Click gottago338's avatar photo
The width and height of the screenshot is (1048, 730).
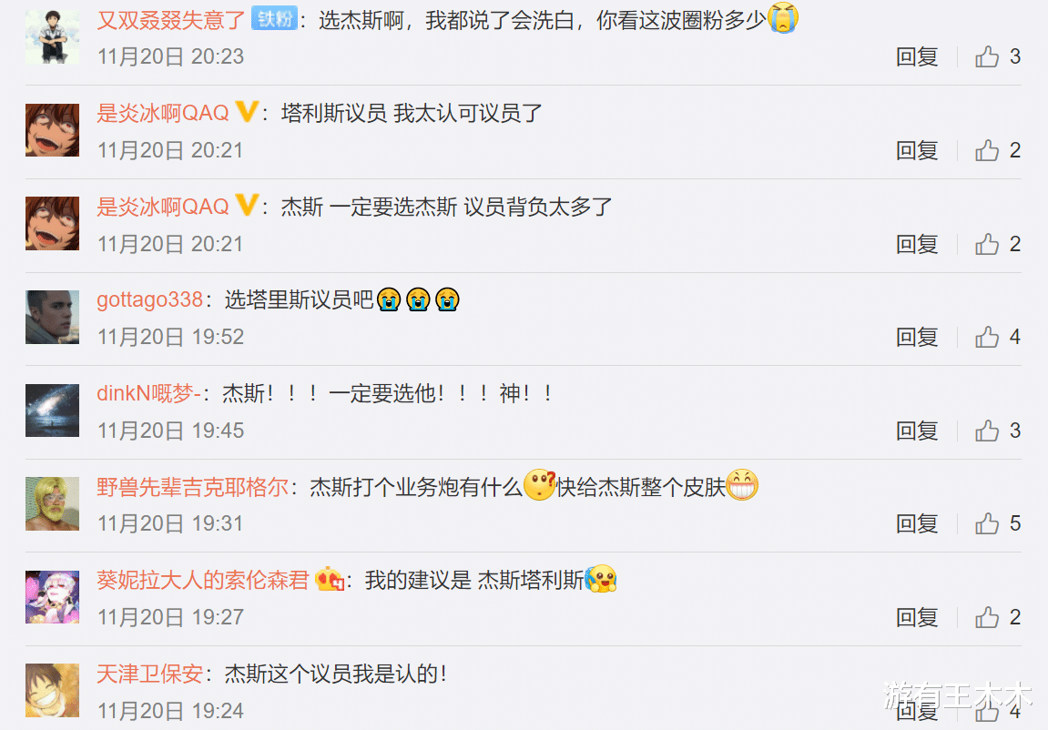(52, 317)
